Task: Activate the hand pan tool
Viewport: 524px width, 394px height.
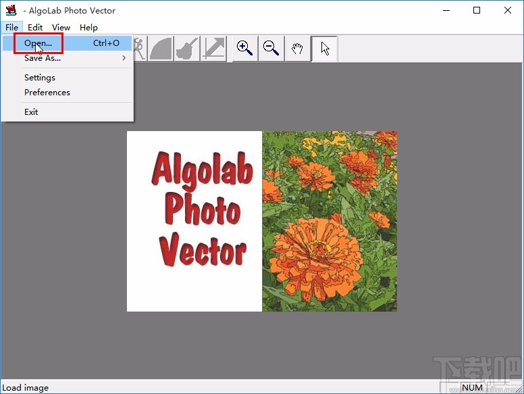Action: coord(297,49)
